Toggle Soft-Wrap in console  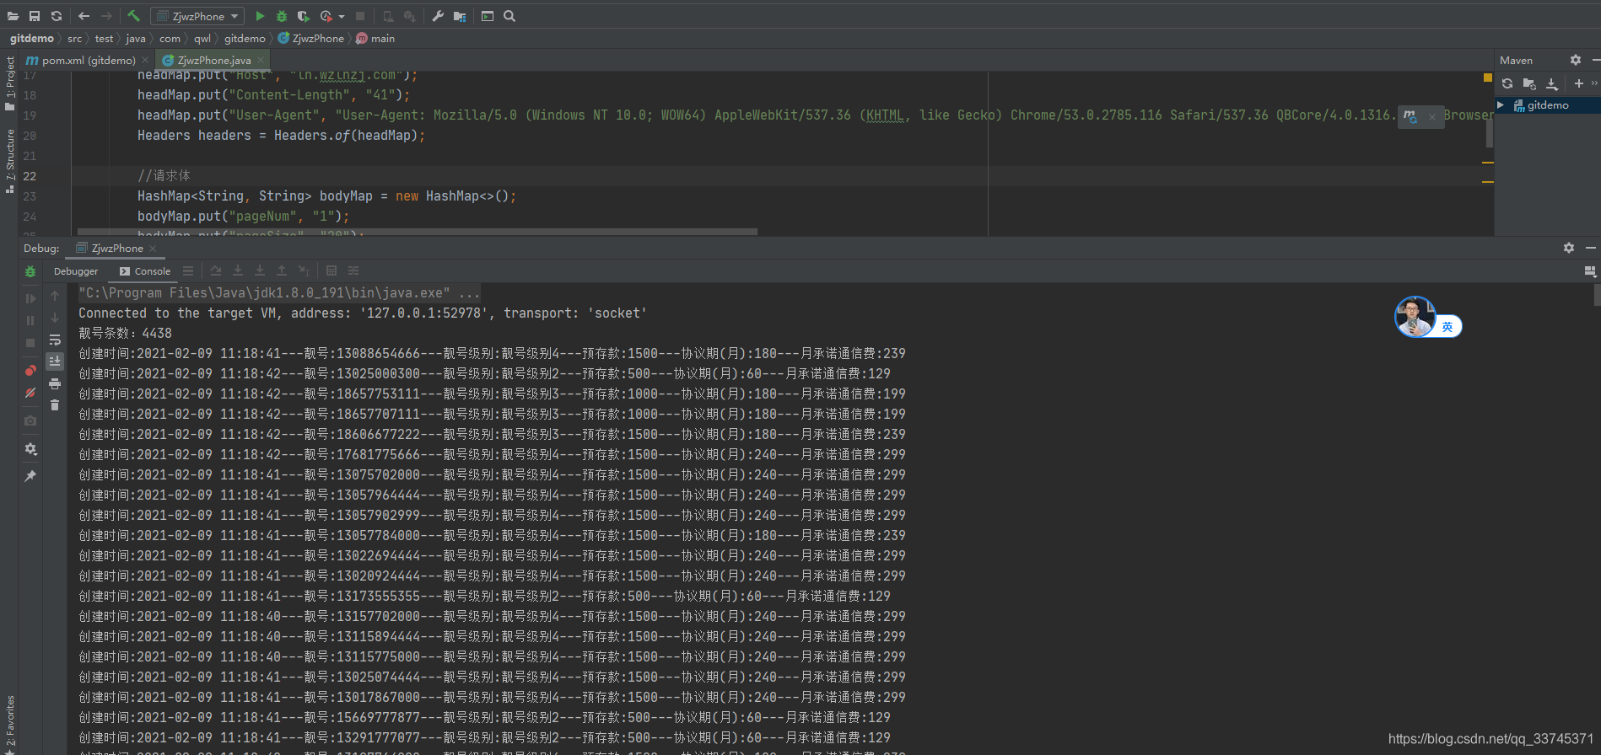[x=55, y=340]
